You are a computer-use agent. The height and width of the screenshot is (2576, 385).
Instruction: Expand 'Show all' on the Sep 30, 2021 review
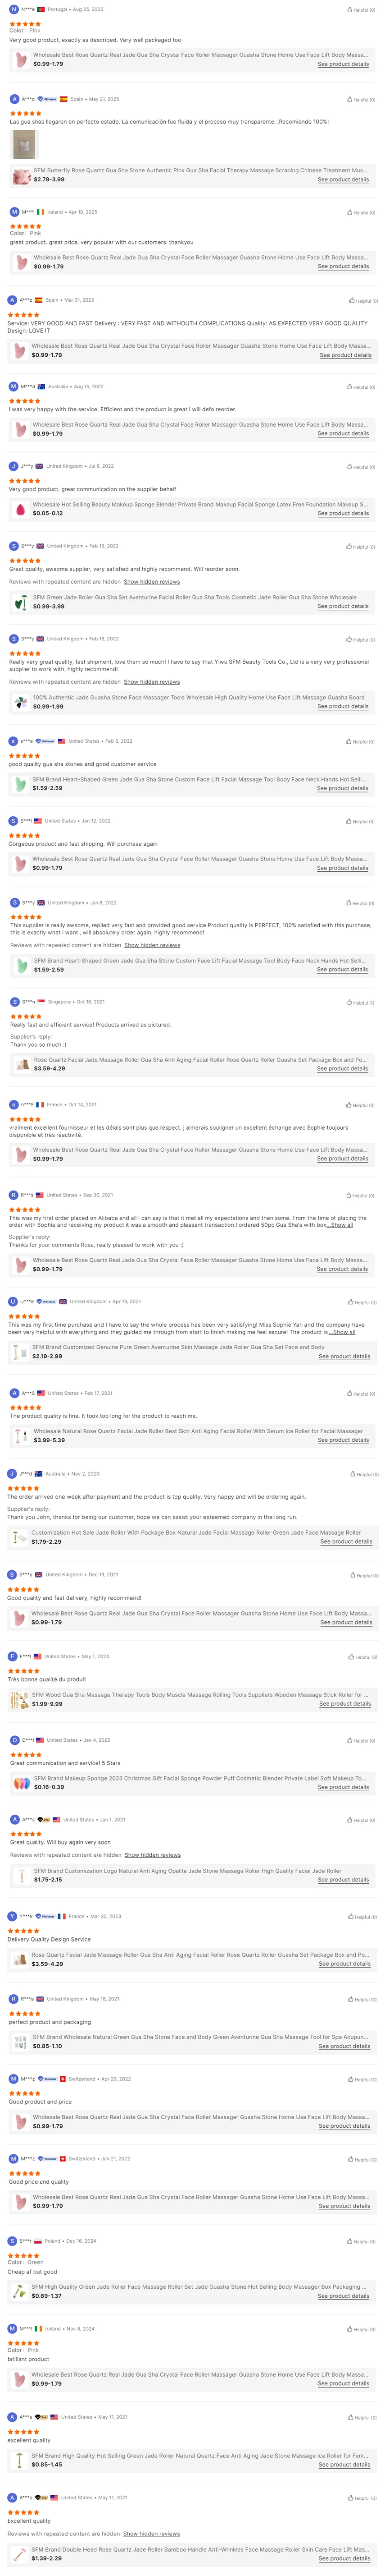tap(342, 1225)
